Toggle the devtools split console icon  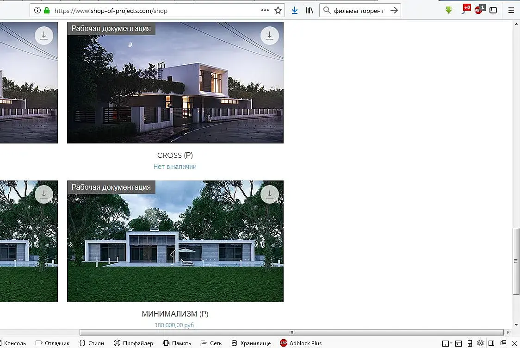(x=458, y=343)
